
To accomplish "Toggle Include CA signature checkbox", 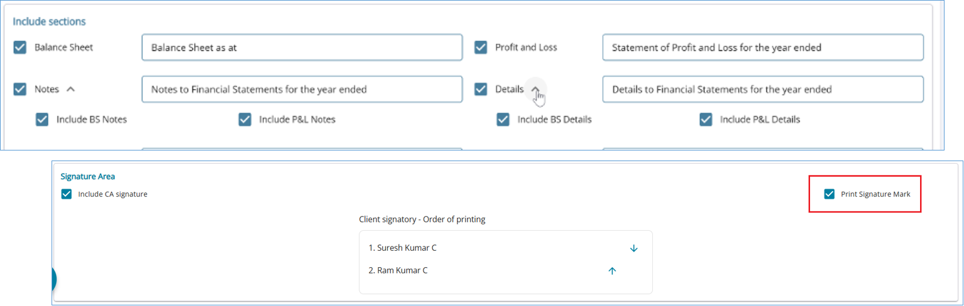I will [x=67, y=194].
